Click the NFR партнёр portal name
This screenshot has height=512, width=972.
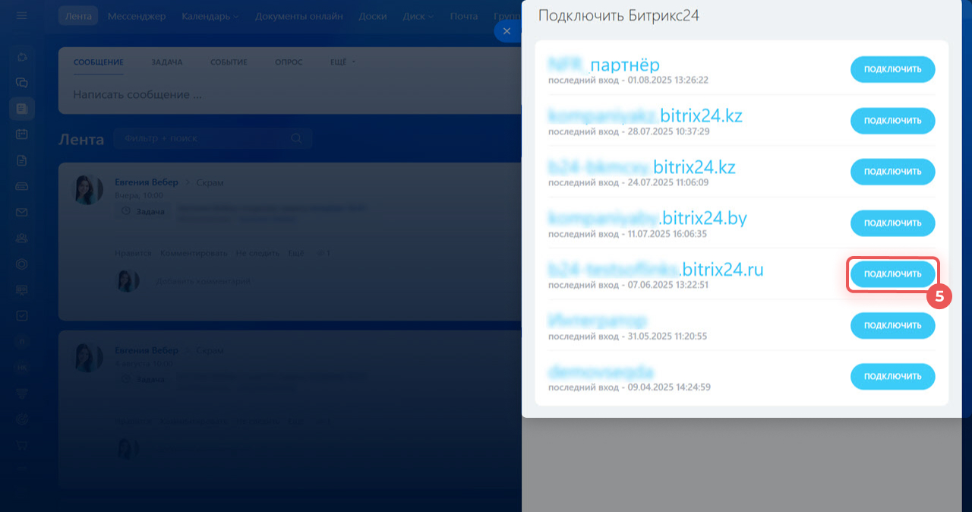[604, 65]
